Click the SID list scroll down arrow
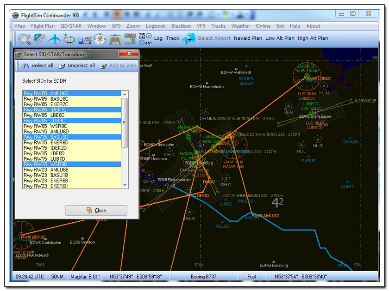The height and width of the screenshot is (291, 389). (x=125, y=185)
